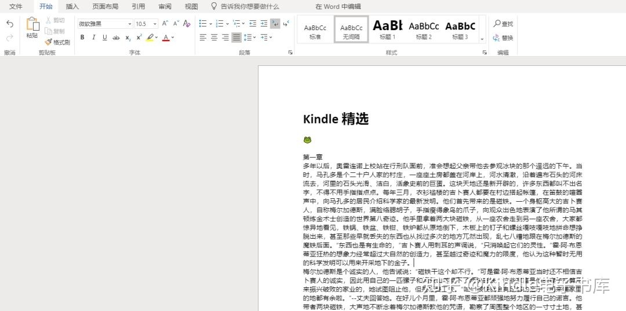Image resolution: width=626 pixels, height=311 pixels.
Task: Apply the red font color
Action: pyautogui.click(x=166, y=38)
